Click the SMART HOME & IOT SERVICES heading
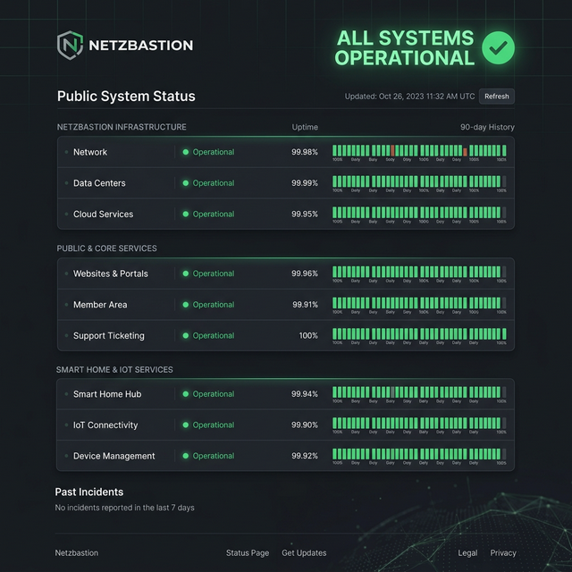572x572 pixels. (114, 370)
